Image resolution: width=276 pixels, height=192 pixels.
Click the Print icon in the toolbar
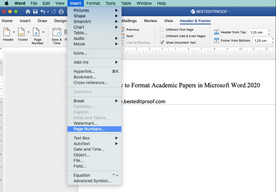tap(61, 11)
